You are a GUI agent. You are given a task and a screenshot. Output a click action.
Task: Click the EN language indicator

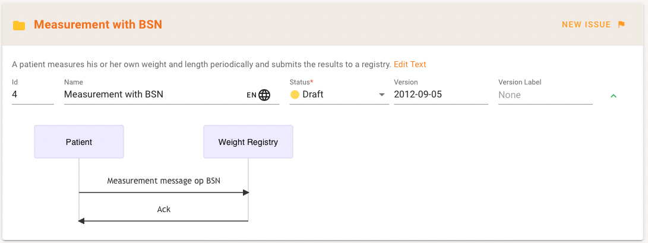point(252,94)
